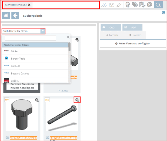Open the igus hex bolt thumbnail
167x141 pixels.
[22, 114]
